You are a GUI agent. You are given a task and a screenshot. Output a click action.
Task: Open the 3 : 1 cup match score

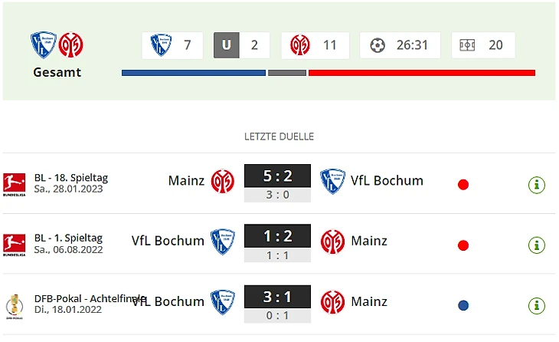tap(277, 296)
